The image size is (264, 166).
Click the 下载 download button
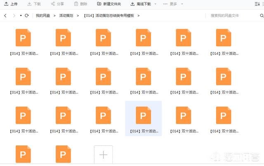pyautogui.click(x=34, y=4)
